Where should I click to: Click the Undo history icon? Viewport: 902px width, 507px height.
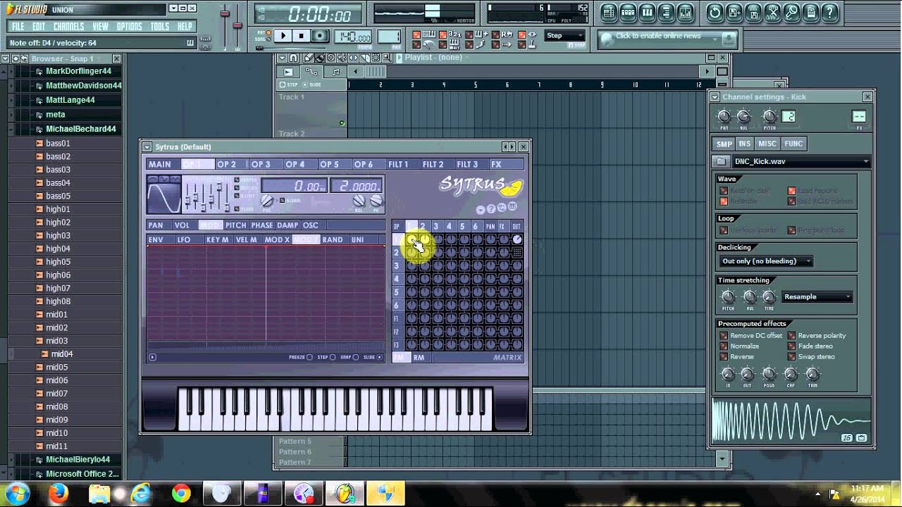click(x=715, y=12)
